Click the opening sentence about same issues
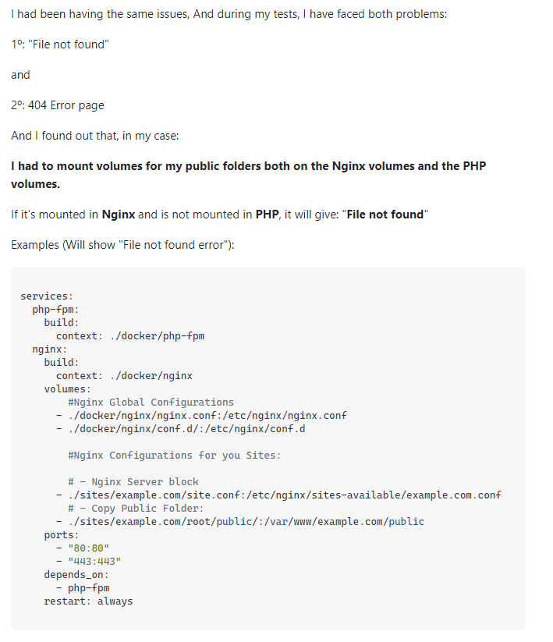 [x=229, y=14]
